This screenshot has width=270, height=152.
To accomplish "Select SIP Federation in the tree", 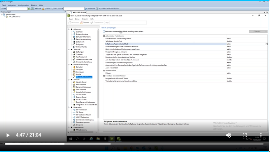I will pos(81,110).
